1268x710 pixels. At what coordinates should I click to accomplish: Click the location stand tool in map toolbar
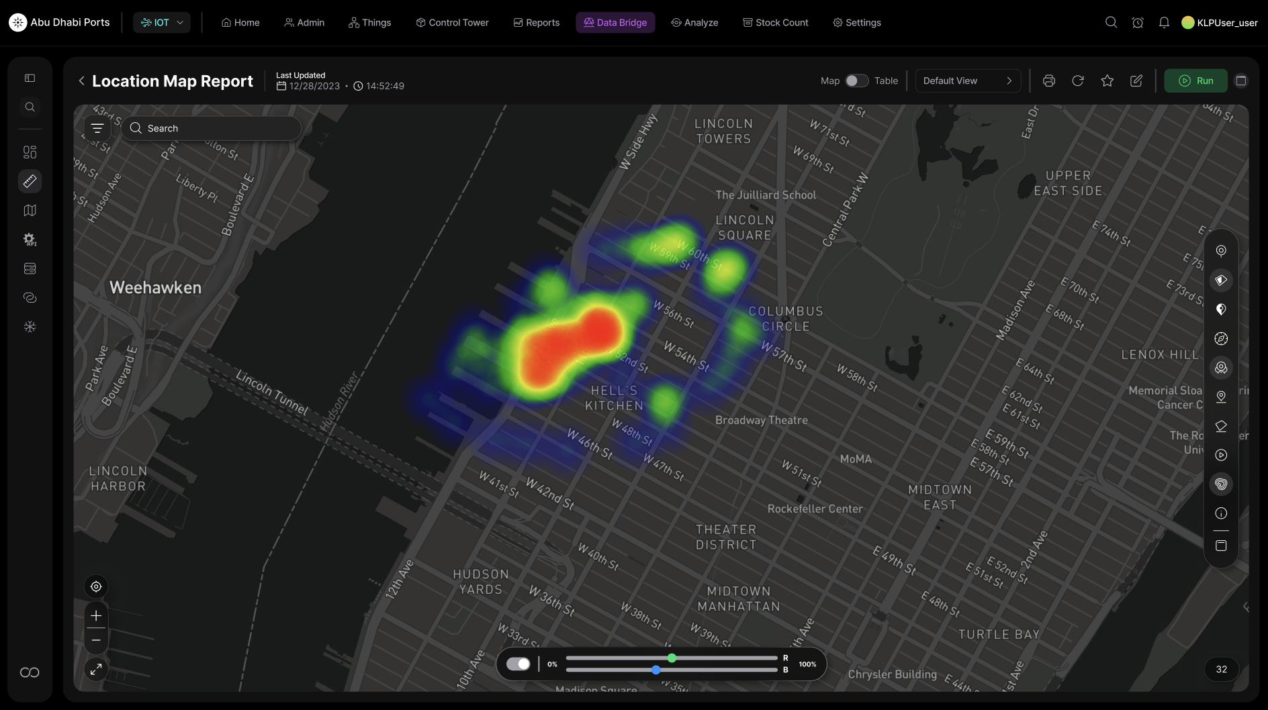1221,397
